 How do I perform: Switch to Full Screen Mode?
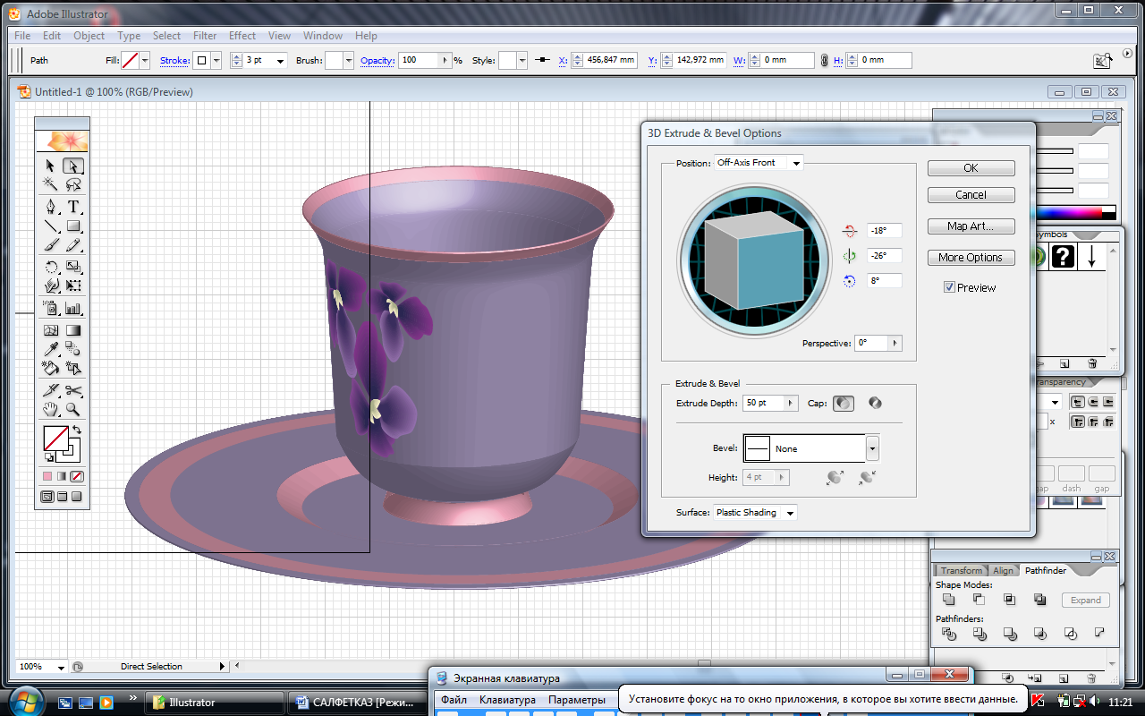77,497
